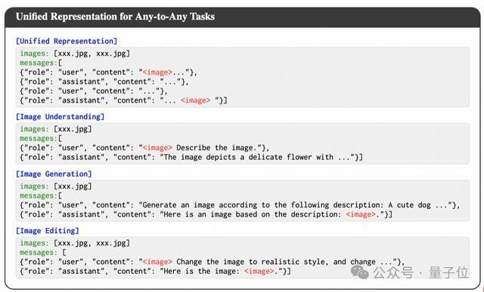Click red <image> tag after 'based on the description:'
Viewport: 484px width, 292px height.
pyautogui.click(x=361, y=214)
